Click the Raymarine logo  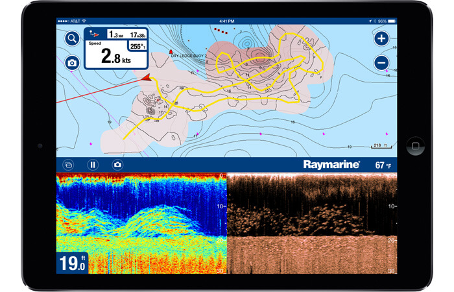(331, 165)
